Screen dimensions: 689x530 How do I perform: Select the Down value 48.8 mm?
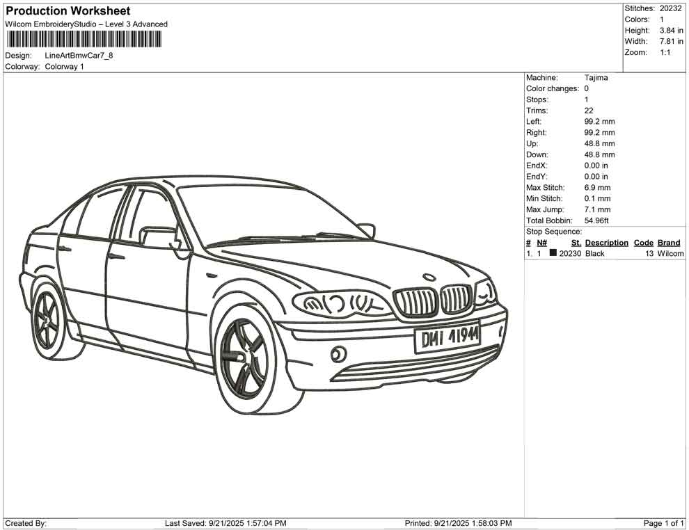599,154
